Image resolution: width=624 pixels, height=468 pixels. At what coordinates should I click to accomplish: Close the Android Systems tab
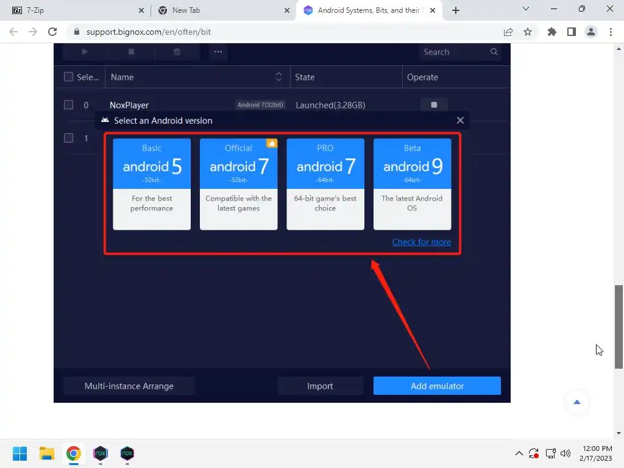coord(433,10)
